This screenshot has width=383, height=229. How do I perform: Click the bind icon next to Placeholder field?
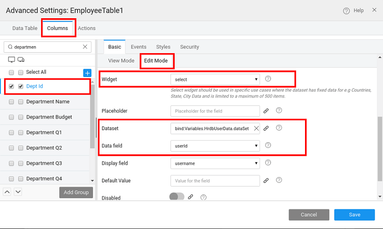pos(266,111)
